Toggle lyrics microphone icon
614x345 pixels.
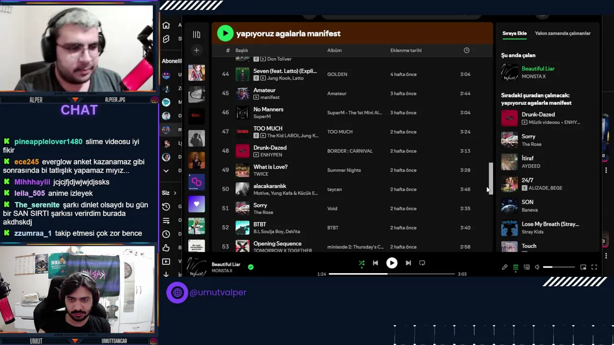tap(505, 267)
